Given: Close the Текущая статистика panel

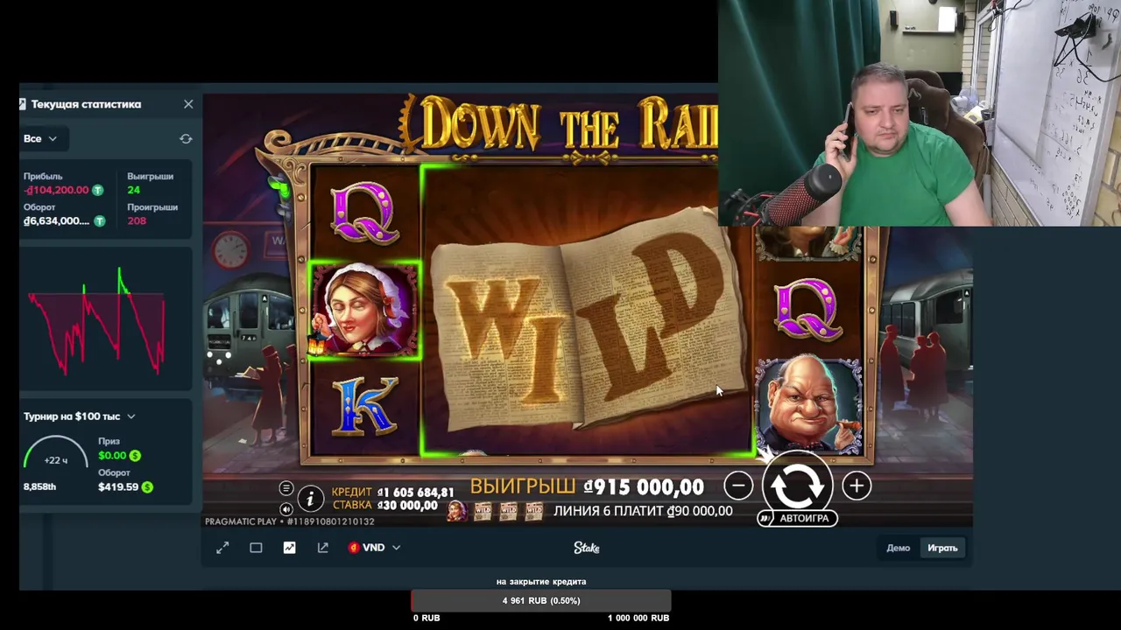Looking at the screenshot, I should 188,104.
